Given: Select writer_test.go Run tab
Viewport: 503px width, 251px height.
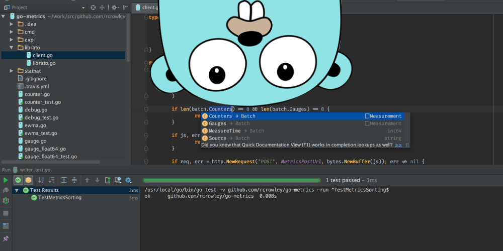Looking at the screenshot, I should point(31,170).
